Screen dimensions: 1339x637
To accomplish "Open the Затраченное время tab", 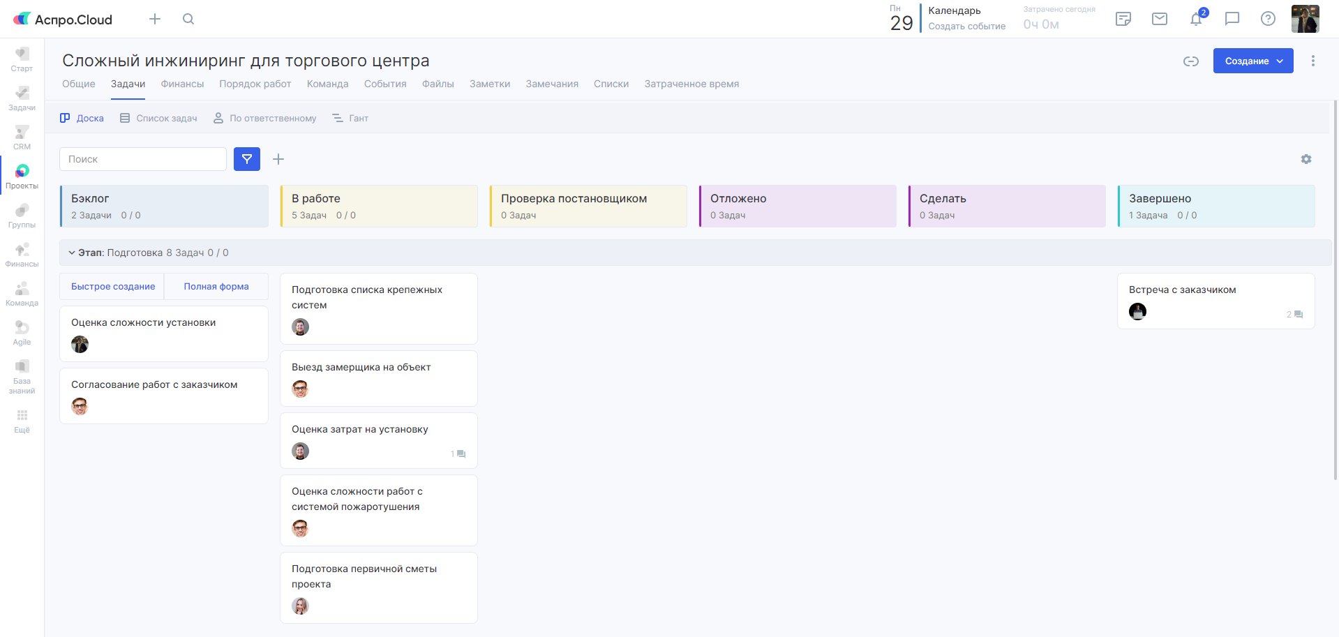I will click(x=691, y=84).
